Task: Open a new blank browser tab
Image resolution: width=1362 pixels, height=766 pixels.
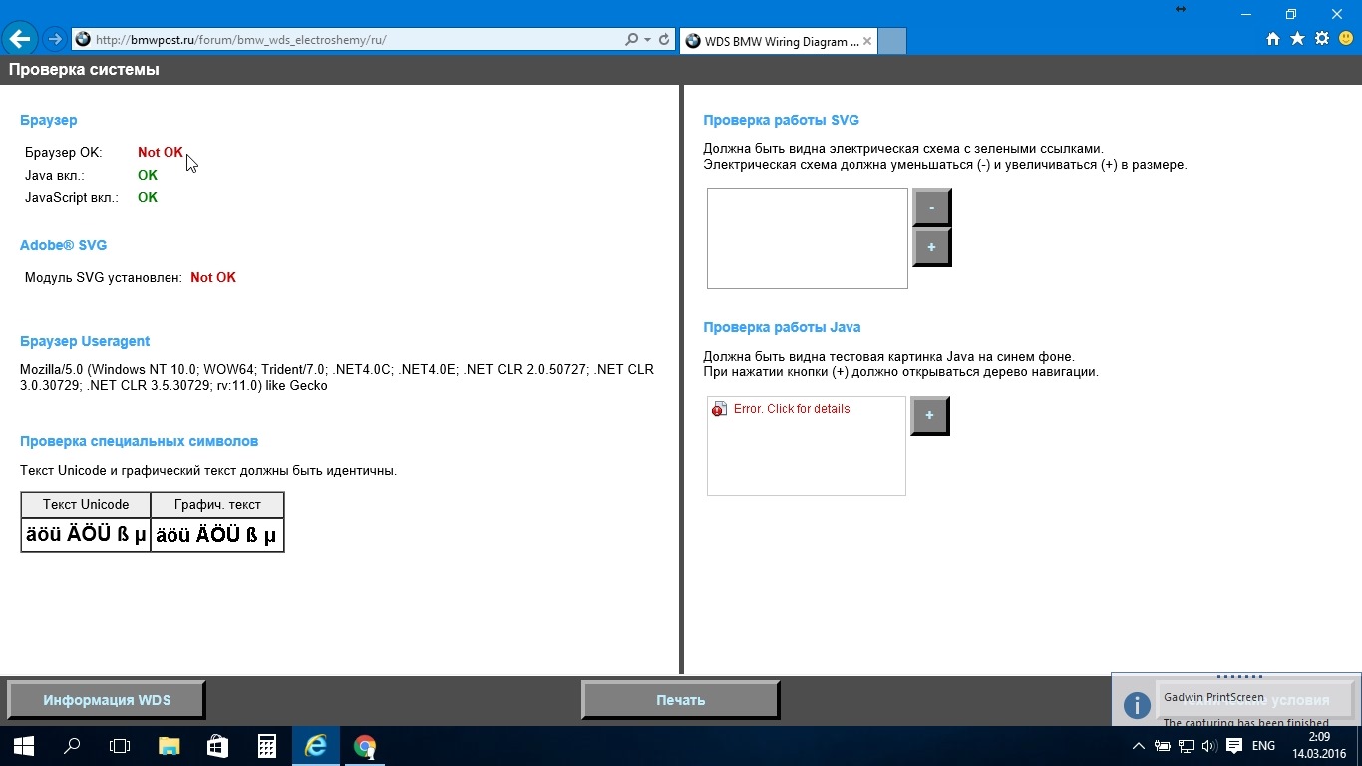Action: click(x=892, y=41)
